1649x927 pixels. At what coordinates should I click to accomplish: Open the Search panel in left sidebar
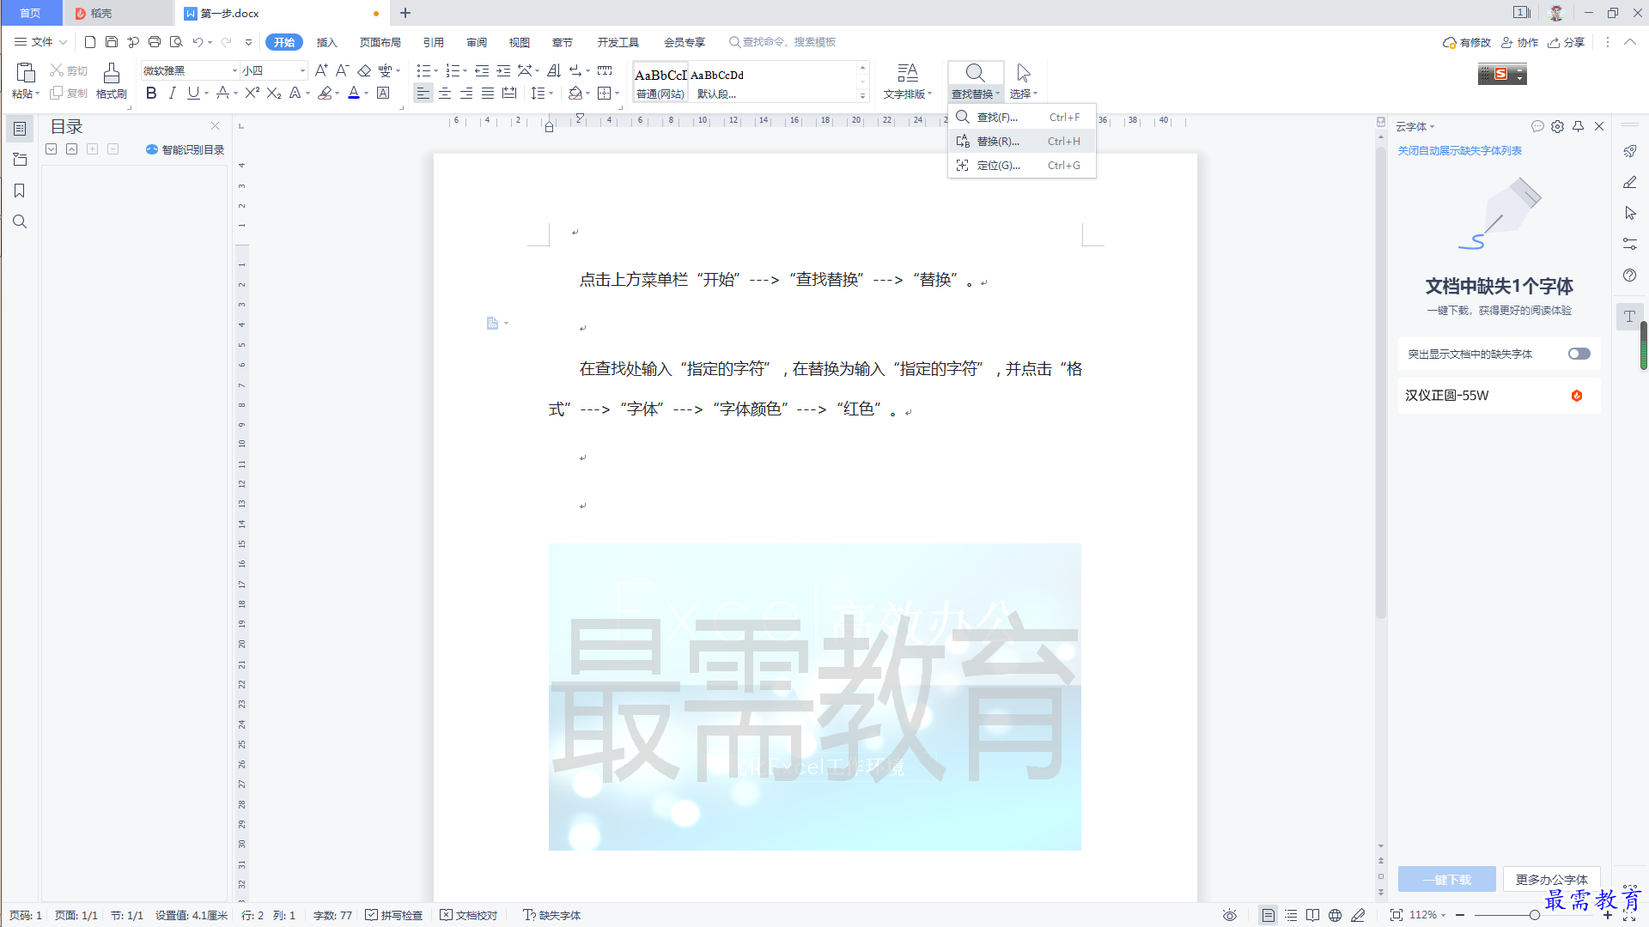click(x=20, y=221)
